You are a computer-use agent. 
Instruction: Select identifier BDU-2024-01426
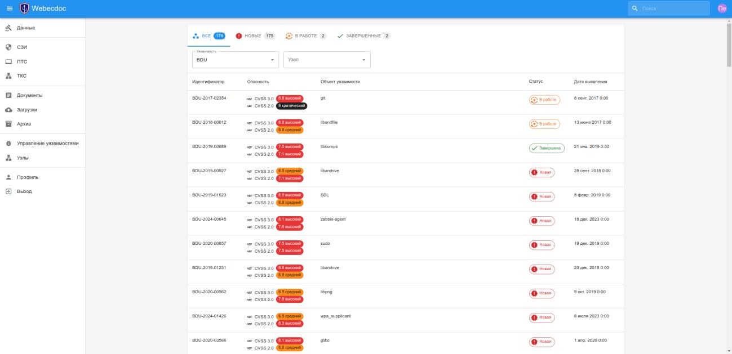click(x=209, y=316)
